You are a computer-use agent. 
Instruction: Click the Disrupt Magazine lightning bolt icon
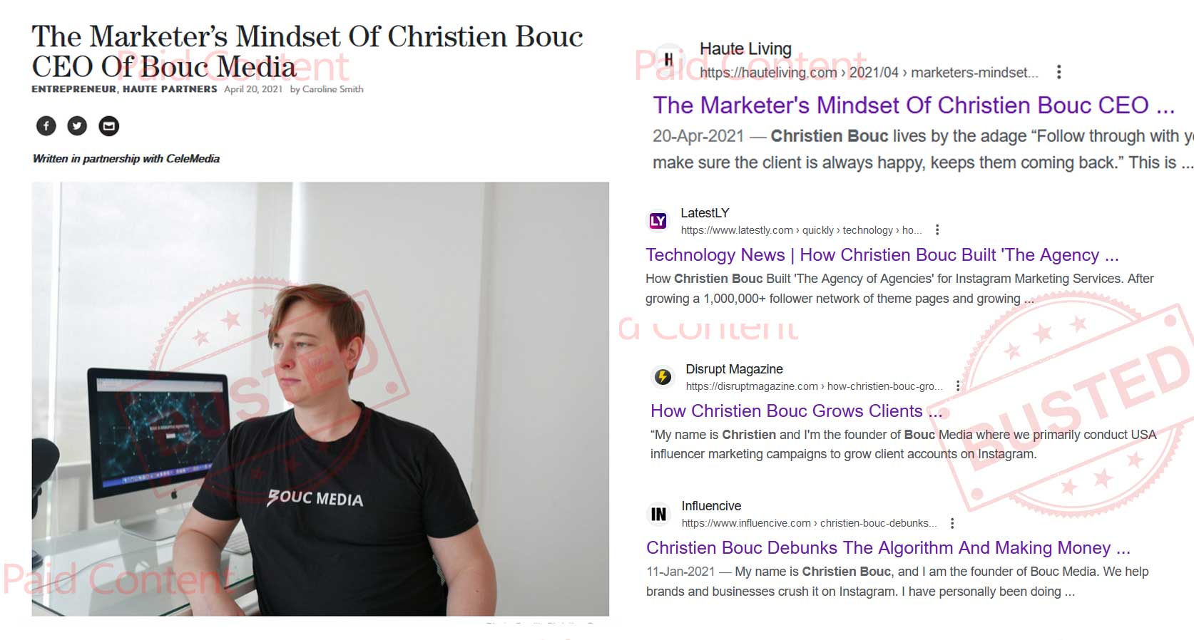point(663,377)
